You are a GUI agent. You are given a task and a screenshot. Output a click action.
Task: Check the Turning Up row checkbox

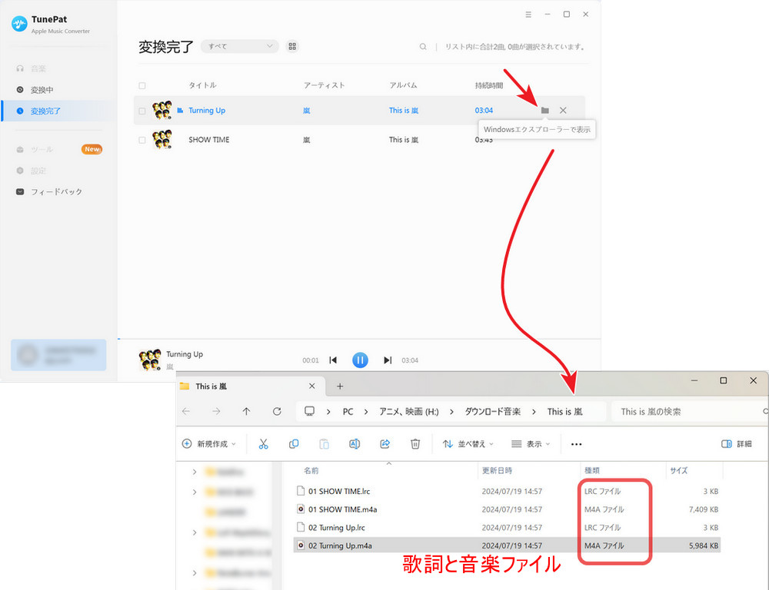pyautogui.click(x=142, y=111)
